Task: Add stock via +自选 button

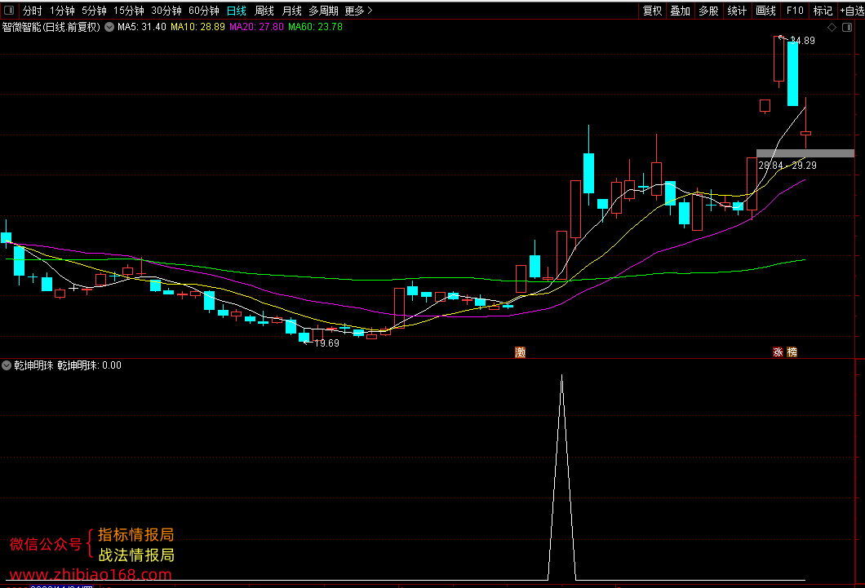Action: 852,11
